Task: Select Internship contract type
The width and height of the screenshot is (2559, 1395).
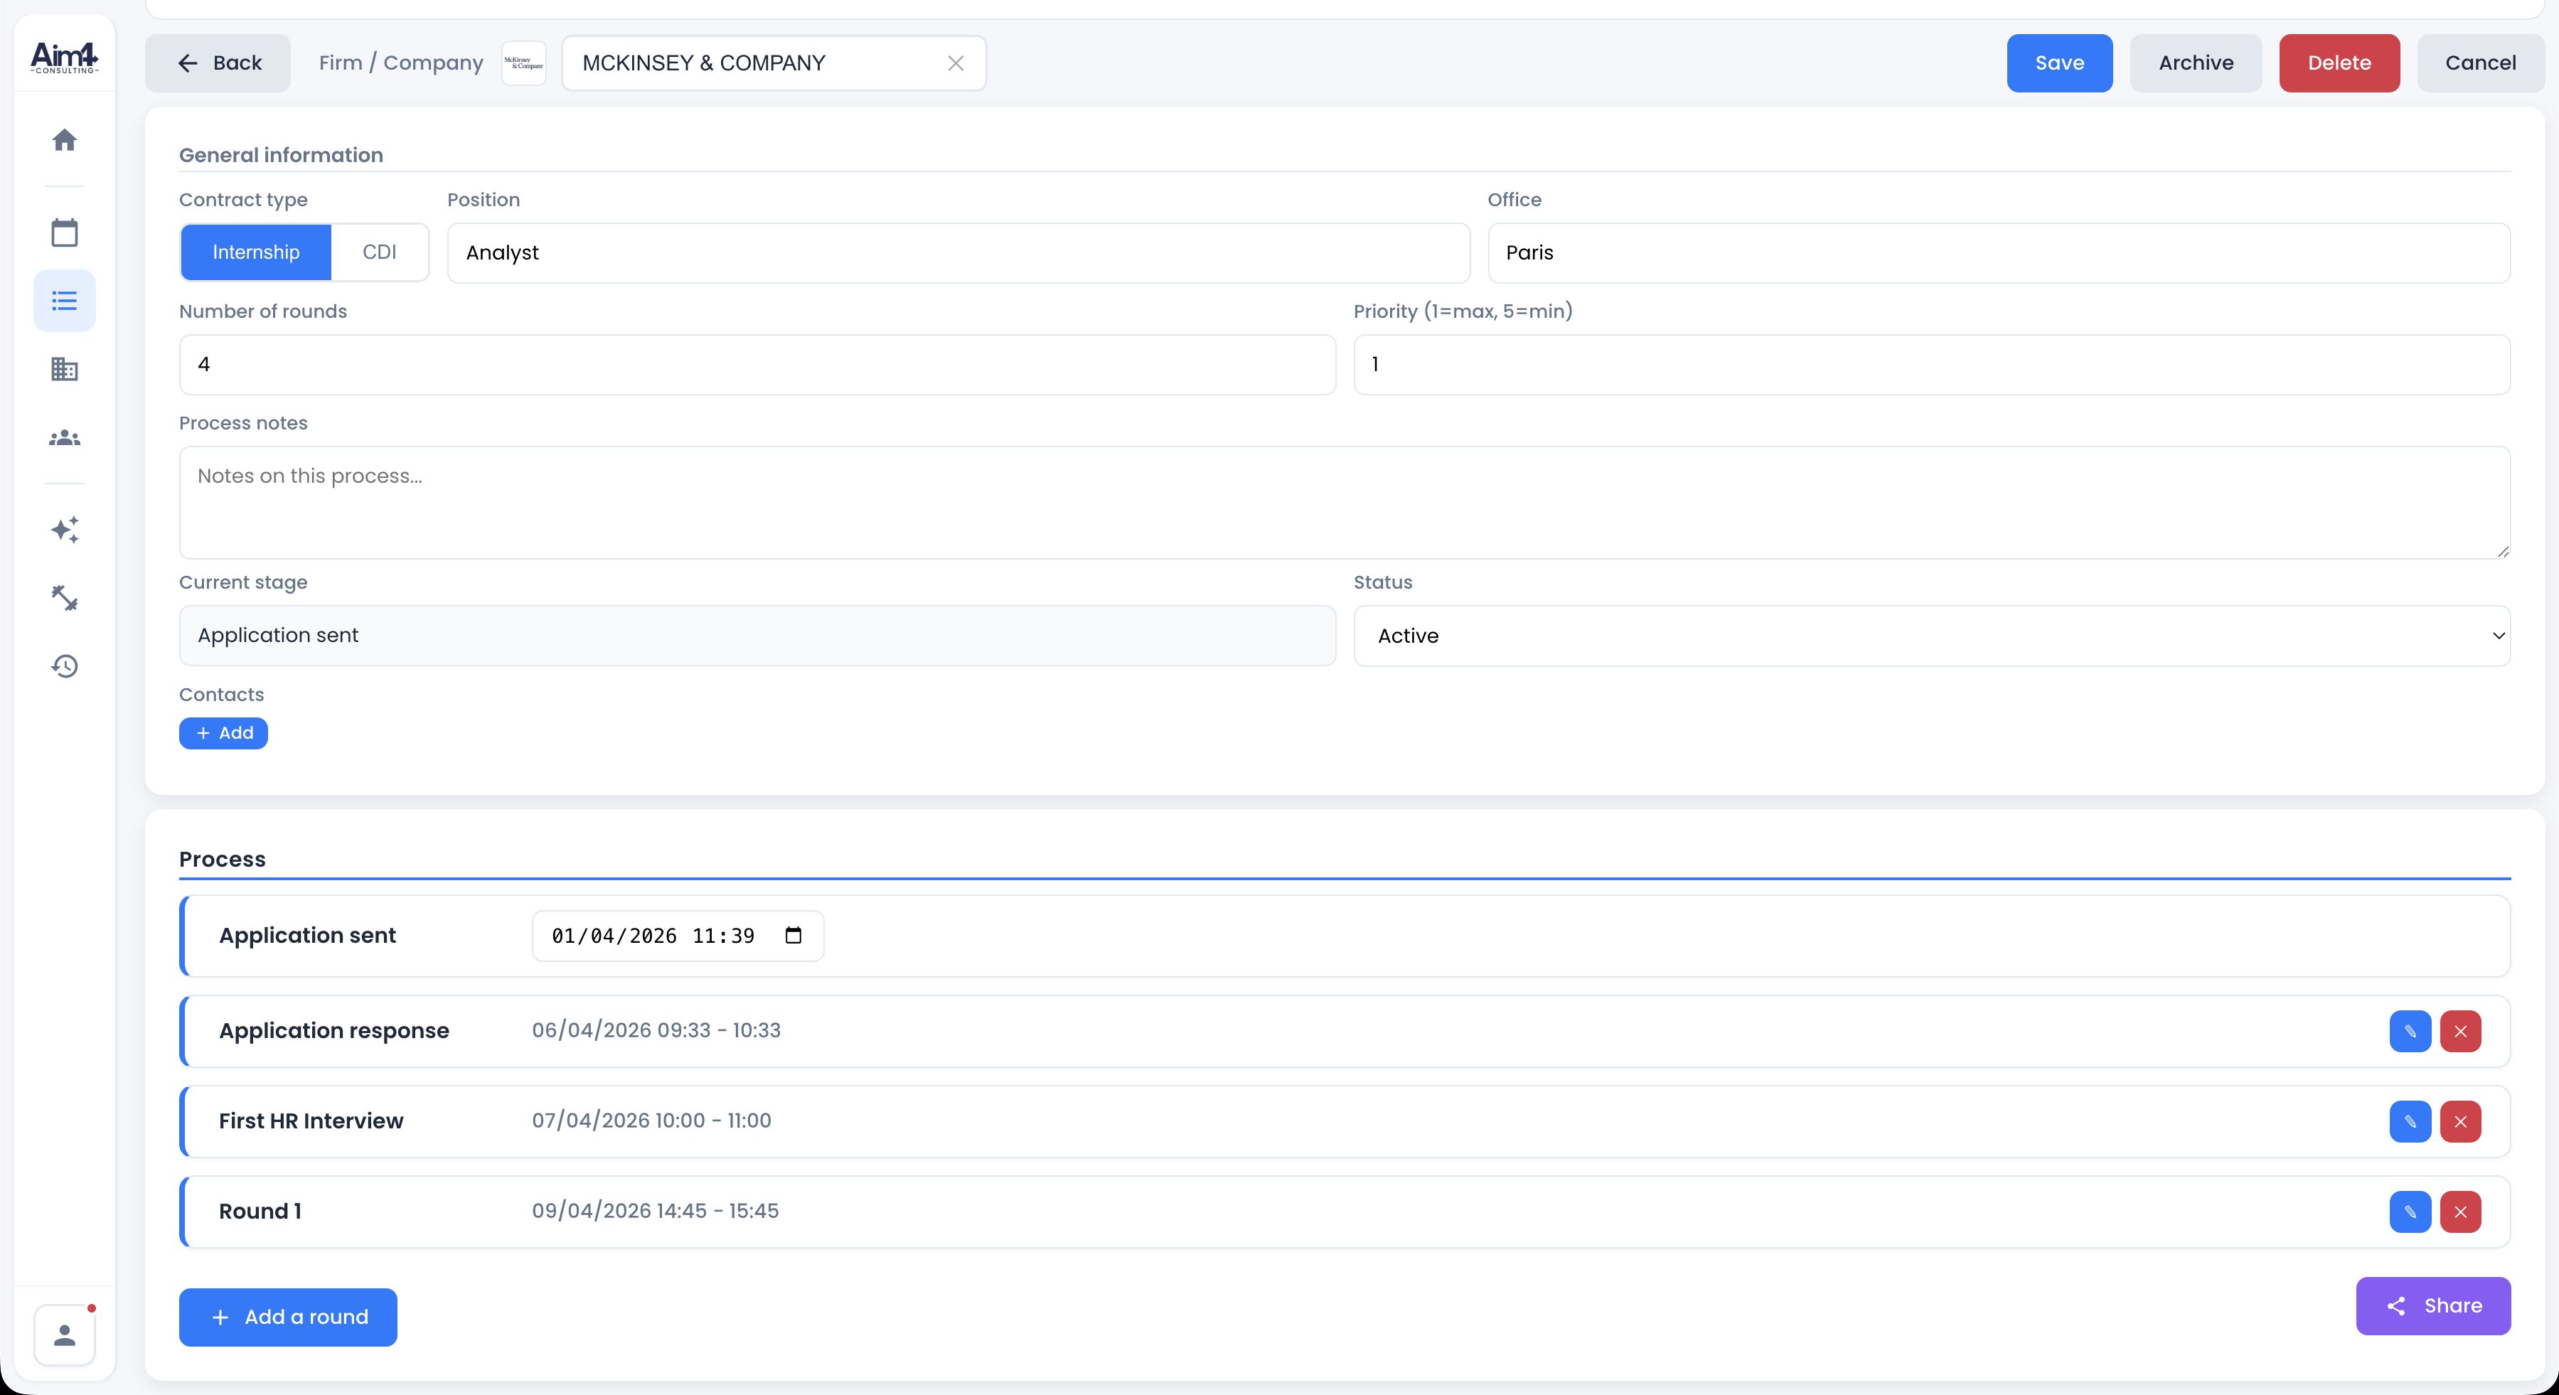Action: coord(256,252)
